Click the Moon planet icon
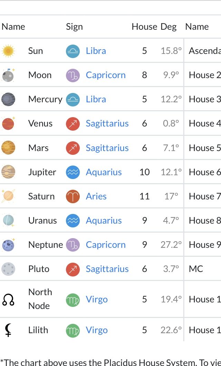This screenshot has height=366, width=221. pyautogui.click(x=8, y=75)
